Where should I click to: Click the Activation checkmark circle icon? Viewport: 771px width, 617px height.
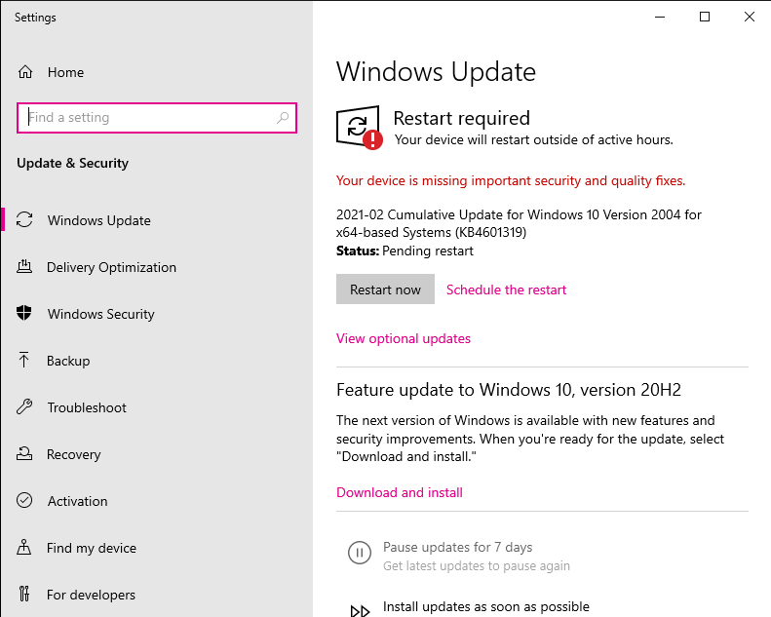click(x=24, y=500)
